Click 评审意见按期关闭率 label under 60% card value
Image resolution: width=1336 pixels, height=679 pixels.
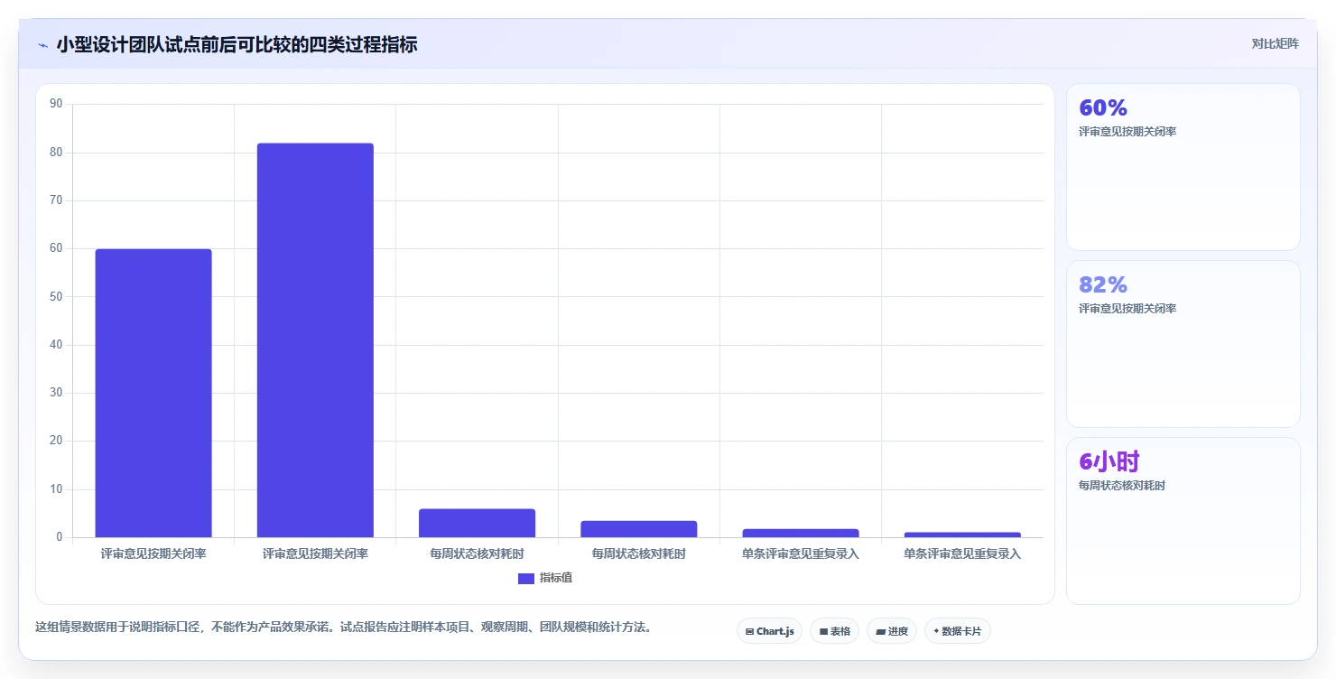(1127, 132)
